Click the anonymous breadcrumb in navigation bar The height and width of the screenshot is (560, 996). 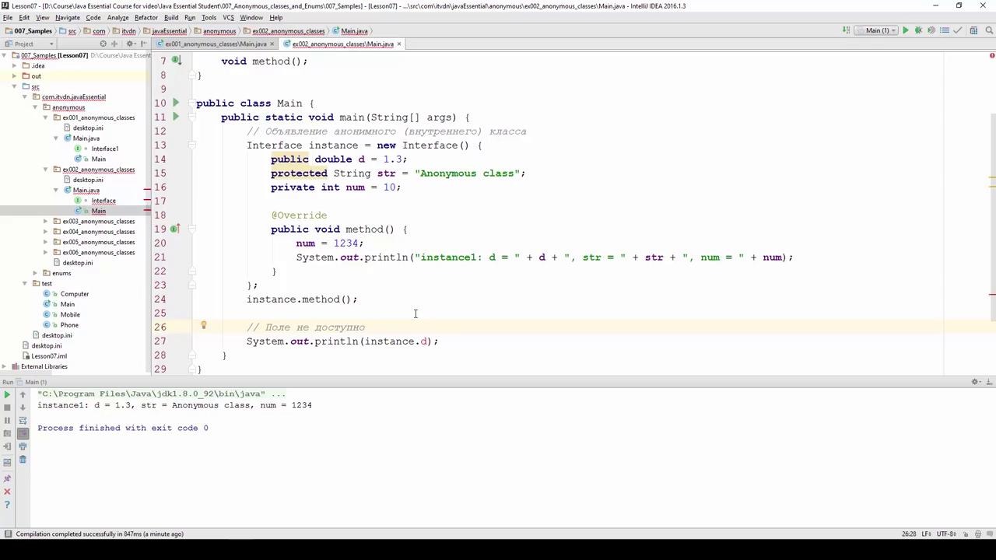219,31
